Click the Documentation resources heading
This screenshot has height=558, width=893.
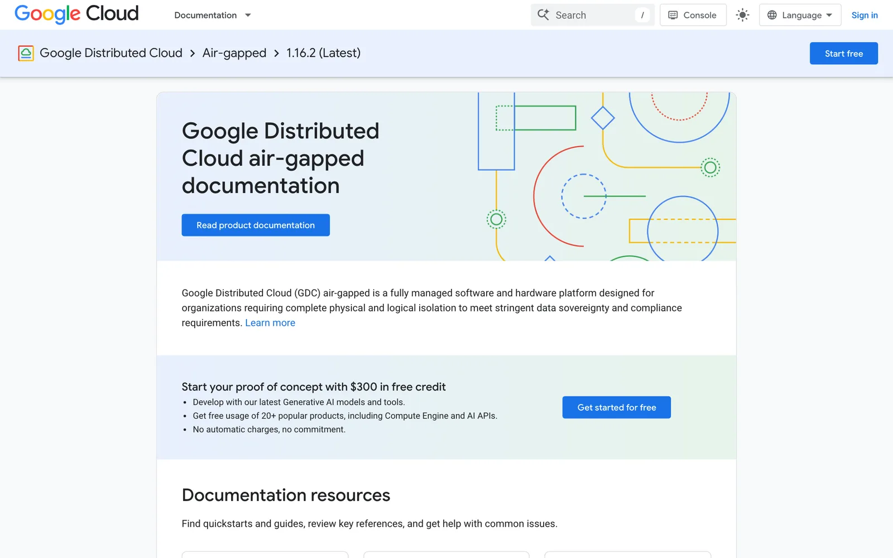pos(286,495)
